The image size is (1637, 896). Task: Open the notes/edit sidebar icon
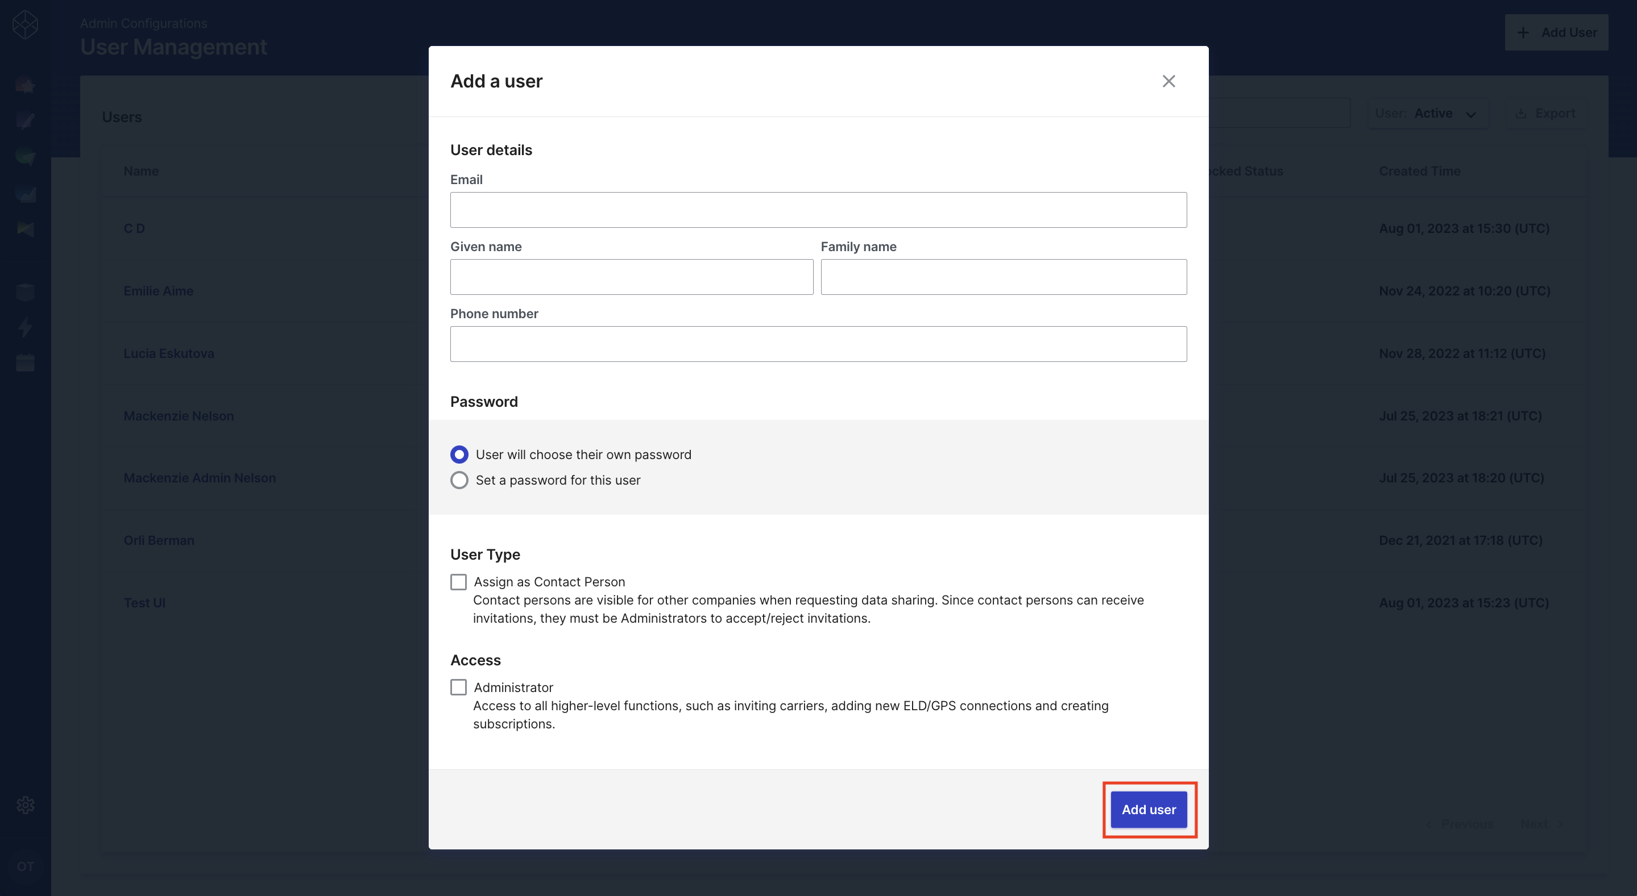[26, 120]
